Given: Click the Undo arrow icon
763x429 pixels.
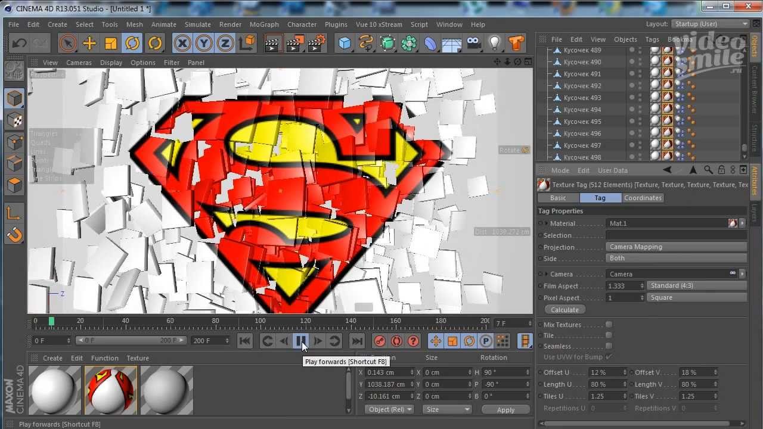Looking at the screenshot, I should click(x=19, y=43).
